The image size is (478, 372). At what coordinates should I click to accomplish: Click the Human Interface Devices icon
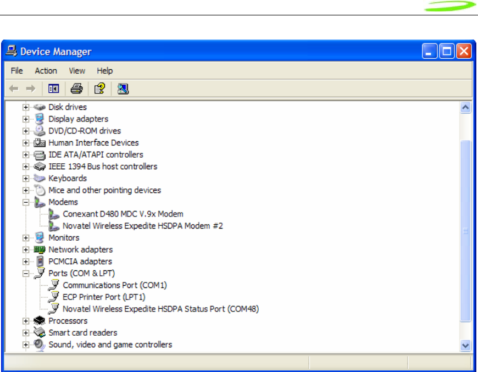tap(40, 143)
